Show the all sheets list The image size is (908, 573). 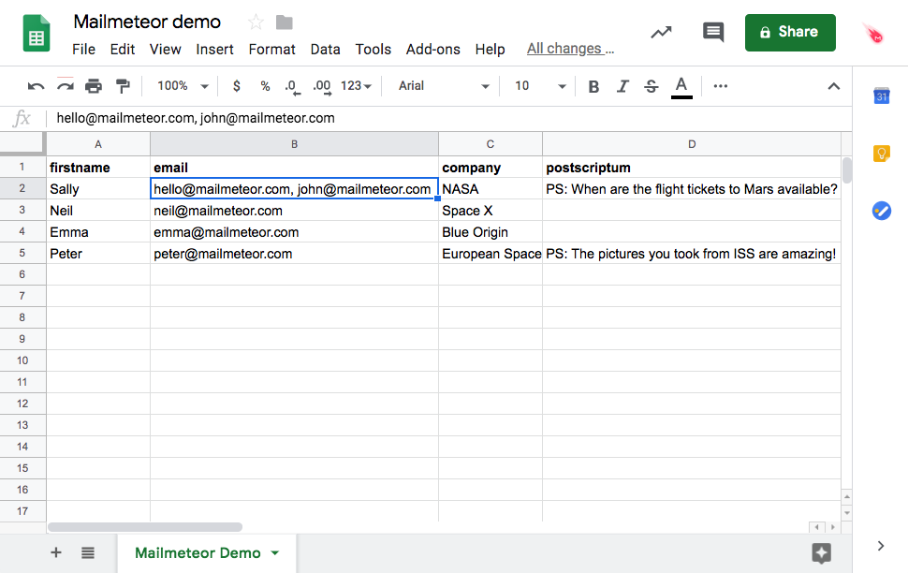click(x=87, y=552)
